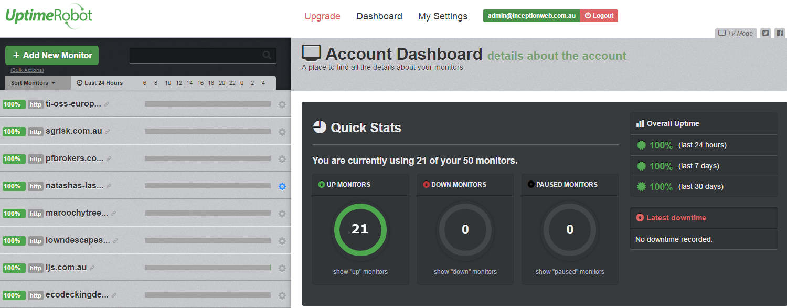Open the Dashboard menu item

379,16
